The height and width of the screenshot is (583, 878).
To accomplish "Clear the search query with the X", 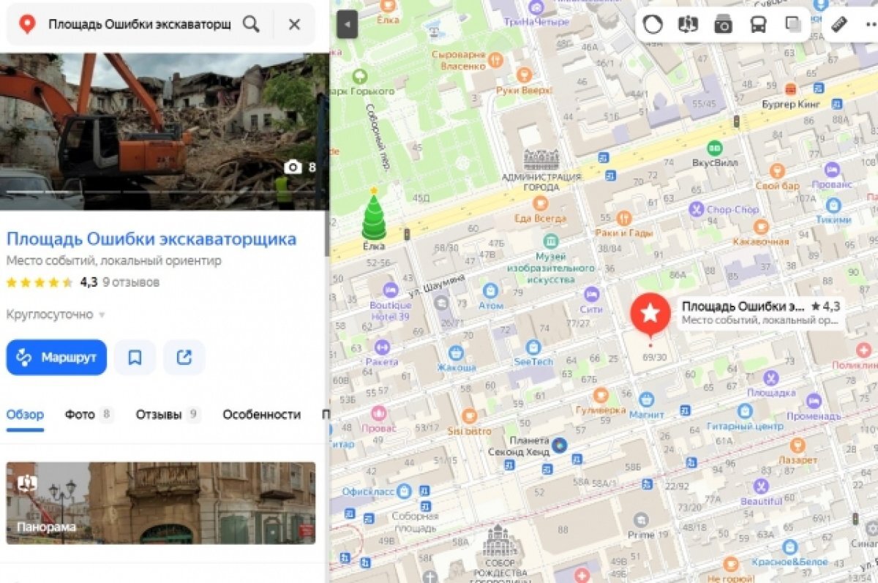I will coord(294,24).
